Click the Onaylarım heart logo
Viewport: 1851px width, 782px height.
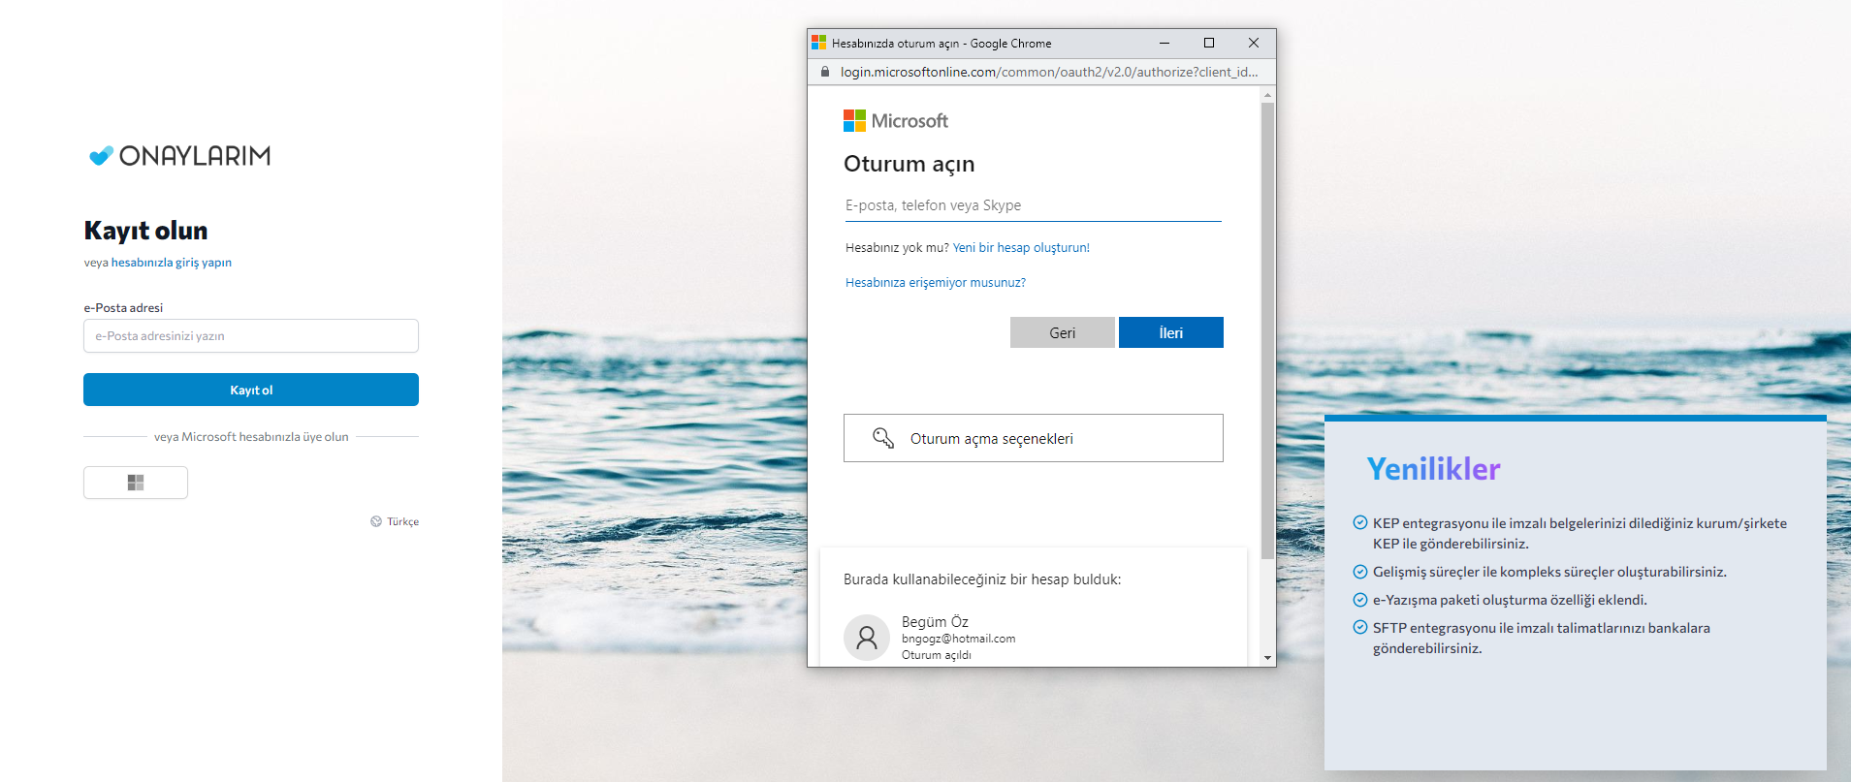coord(101,156)
